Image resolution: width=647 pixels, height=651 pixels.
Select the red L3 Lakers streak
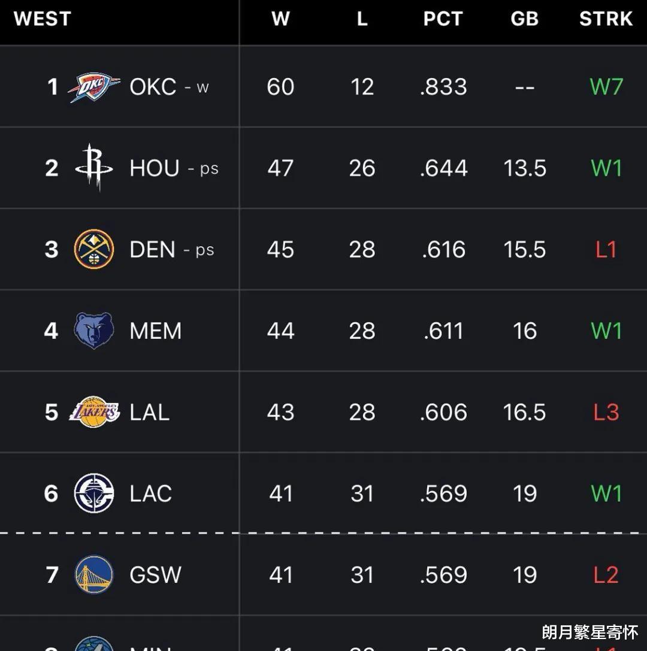(x=606, y=412)
